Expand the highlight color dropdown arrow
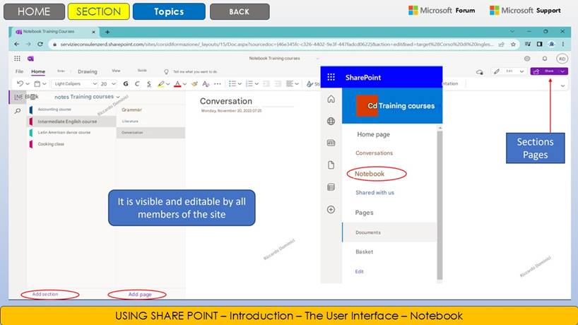The image size is (578, 325). (167, 84)
